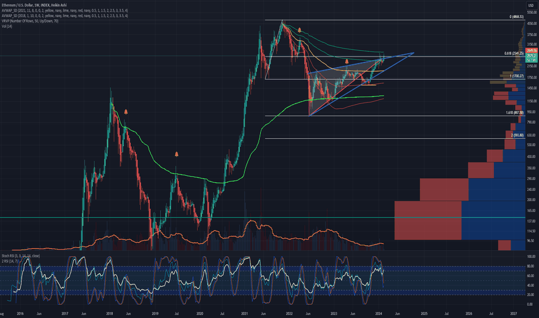Click the Fibonacci 2 (593.80) level label
Viewport: 539px width, 318px height.
click(x=518, y=135)
